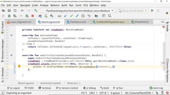Open the Gradle side panel
Viewport: 170px width, 95px height.
[168, 26]
